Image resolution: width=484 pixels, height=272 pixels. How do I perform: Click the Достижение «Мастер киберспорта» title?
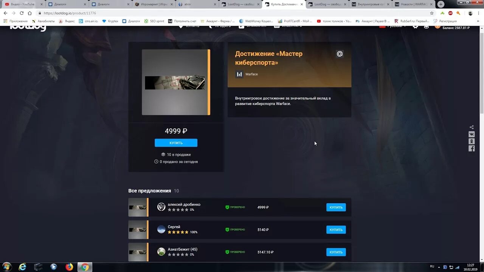click(269, 58)
